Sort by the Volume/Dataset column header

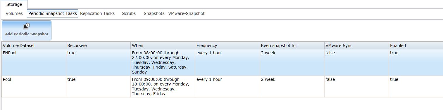pyautogui.click(x=34, y=46)
